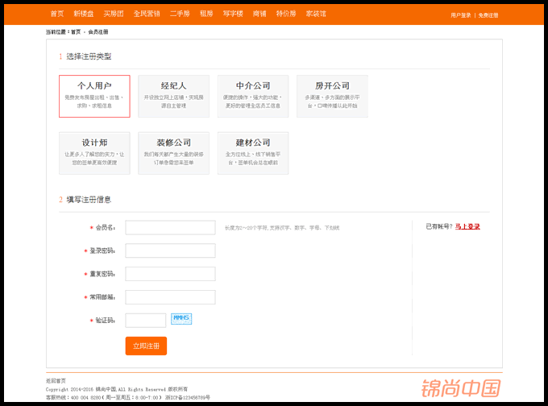
Task: Refresh the captcha verification image
Action: (181, 319)
